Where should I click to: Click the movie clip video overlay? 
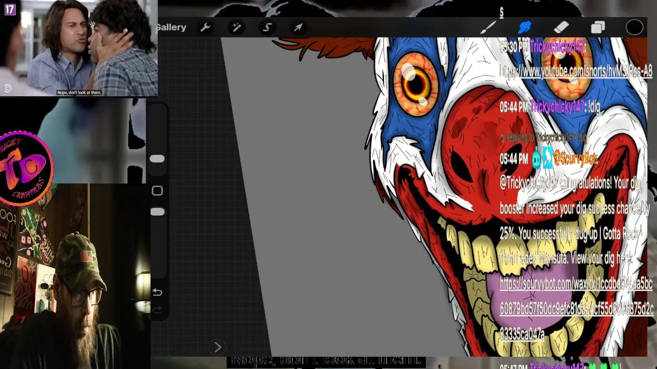coord(79,48)
